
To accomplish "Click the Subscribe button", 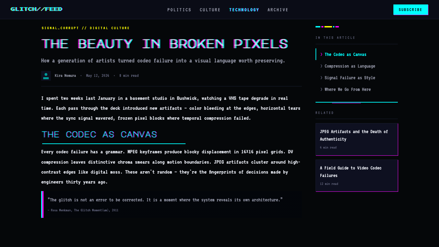I will coord(411,10).
